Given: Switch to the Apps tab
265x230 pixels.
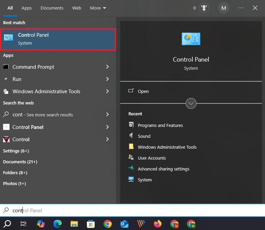Looking at the screenshot, I should pos(27,8).
